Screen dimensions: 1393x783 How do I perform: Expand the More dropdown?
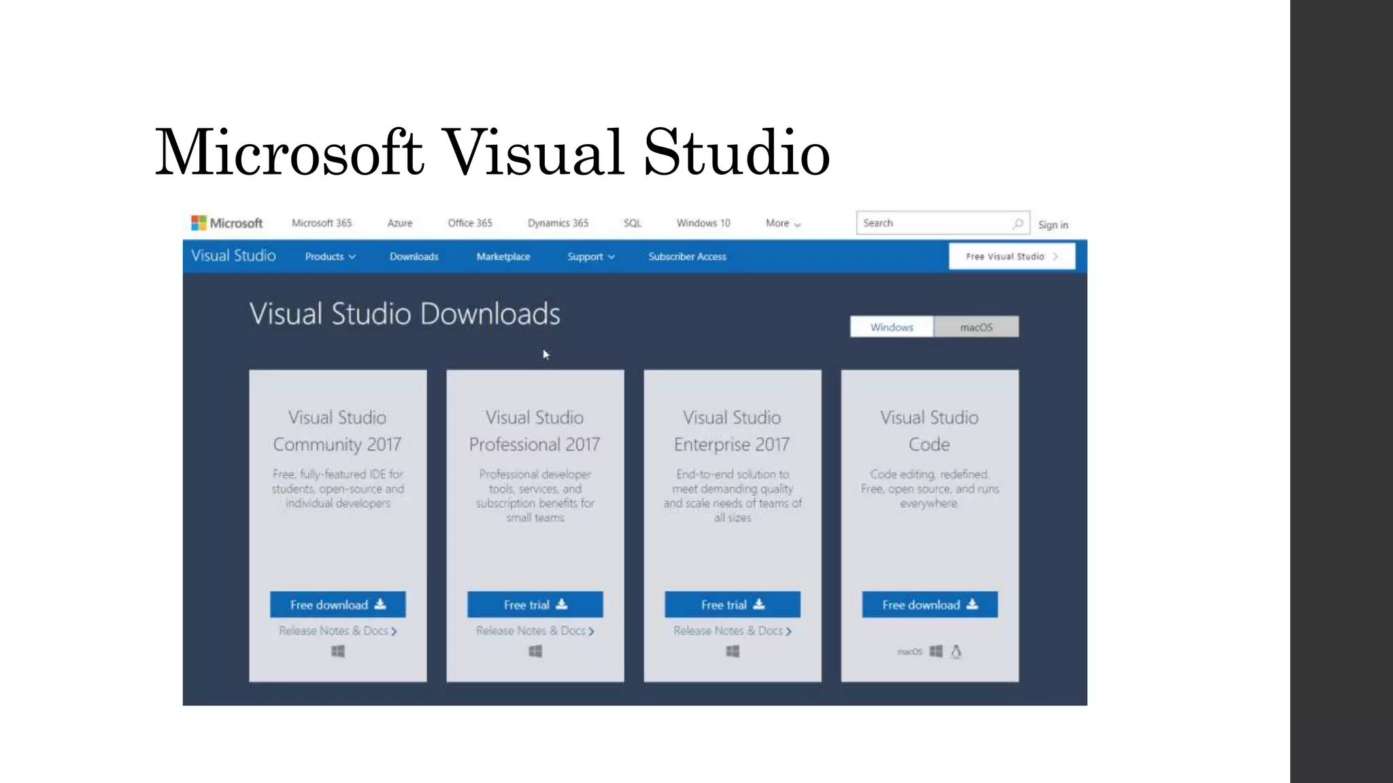pyautogui.click(x=783, y=223)
